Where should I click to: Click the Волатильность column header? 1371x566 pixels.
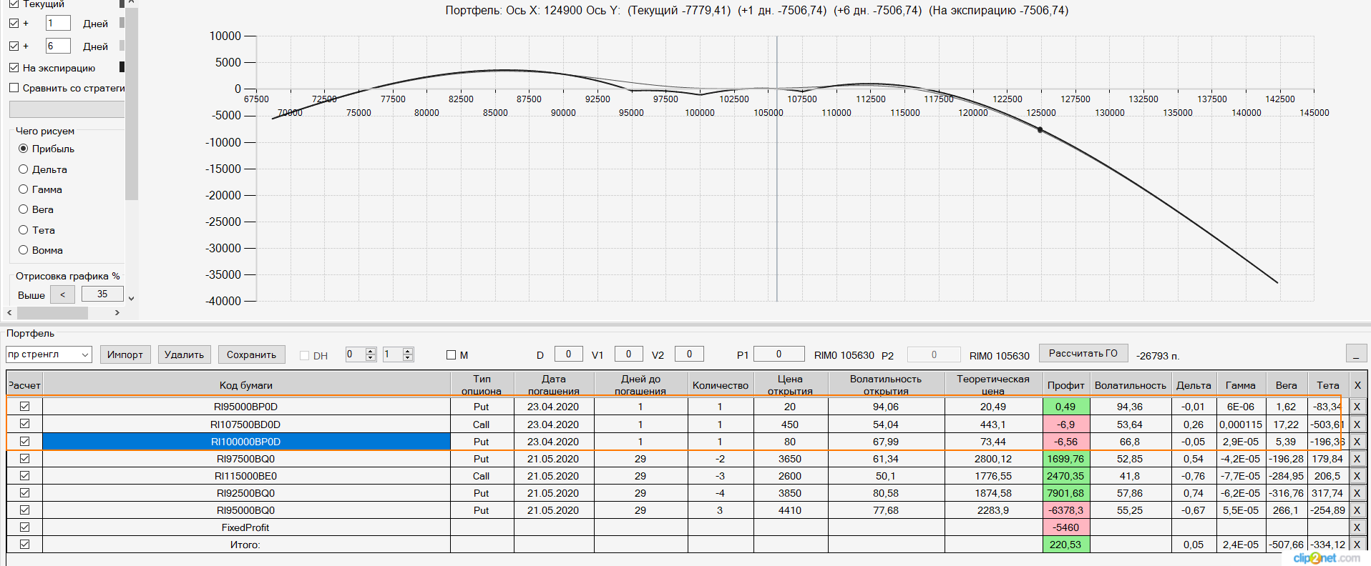point(1131,385)
